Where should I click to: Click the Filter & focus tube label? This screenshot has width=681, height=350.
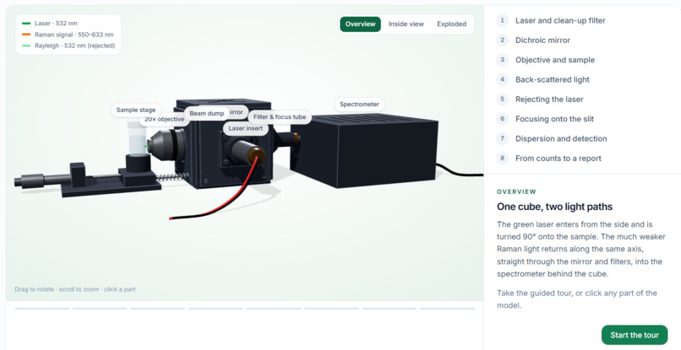tap(280, 117)
